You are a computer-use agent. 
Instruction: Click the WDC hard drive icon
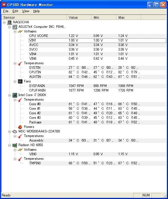[x=15, y=131]
